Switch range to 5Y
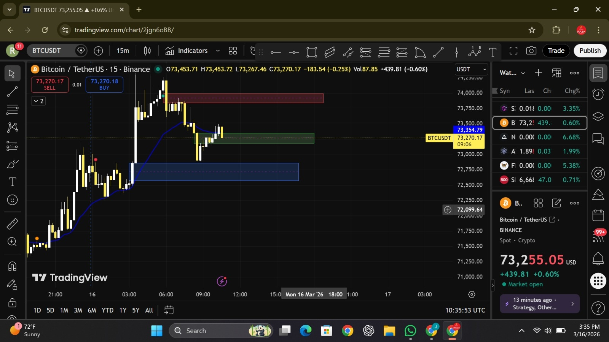 click(136, 310)
